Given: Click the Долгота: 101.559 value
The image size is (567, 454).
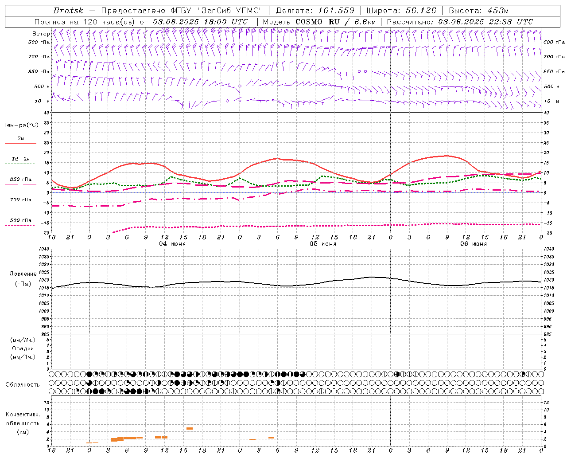Looking at the screenshot, I should click(315, 11).
